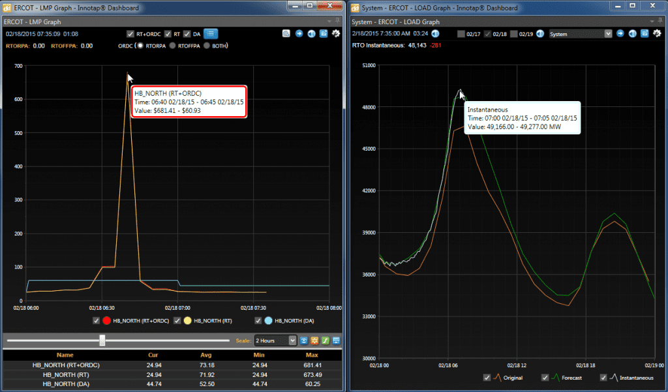Toggle the DA checkbox in the top toolbar
The width and height of the screenshot is (668, 392).
187,34
